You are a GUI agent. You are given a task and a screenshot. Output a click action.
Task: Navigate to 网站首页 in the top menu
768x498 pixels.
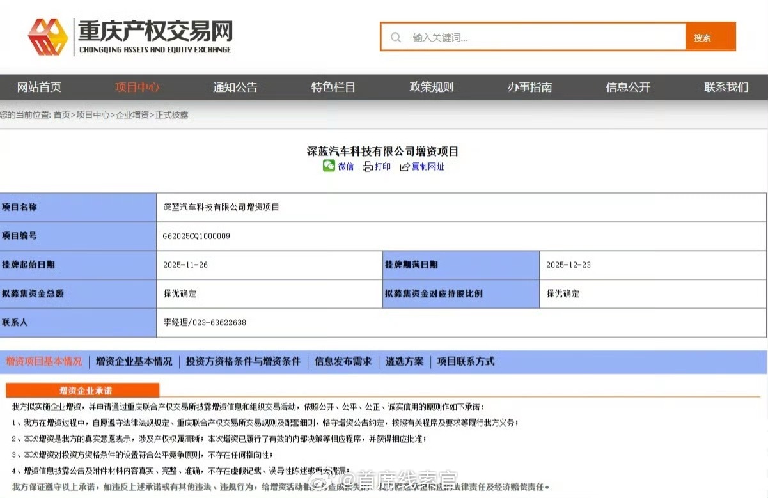click(40, 88)
